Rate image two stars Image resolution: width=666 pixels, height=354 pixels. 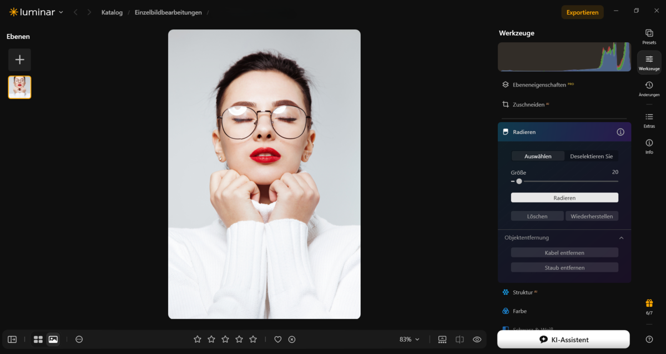coord(211,339)
